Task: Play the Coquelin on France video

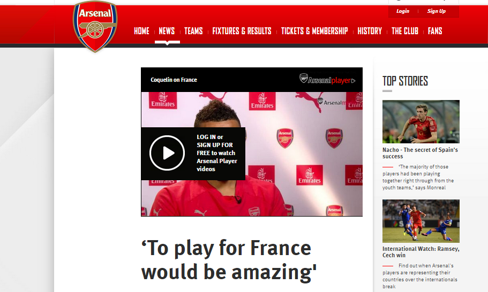Action: point(167,153)
